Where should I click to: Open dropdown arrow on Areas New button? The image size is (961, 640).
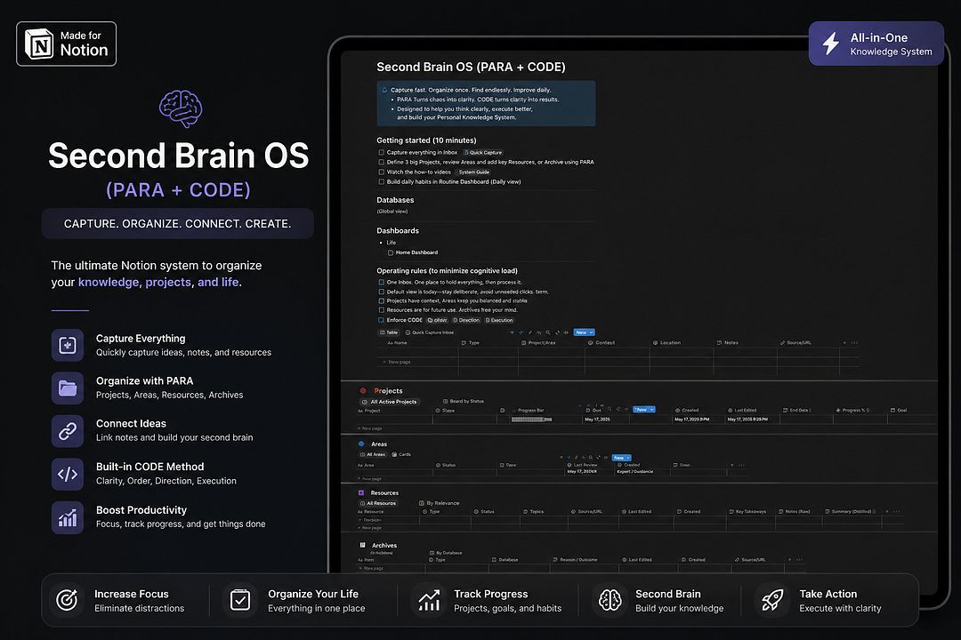[x=628, y=458]
